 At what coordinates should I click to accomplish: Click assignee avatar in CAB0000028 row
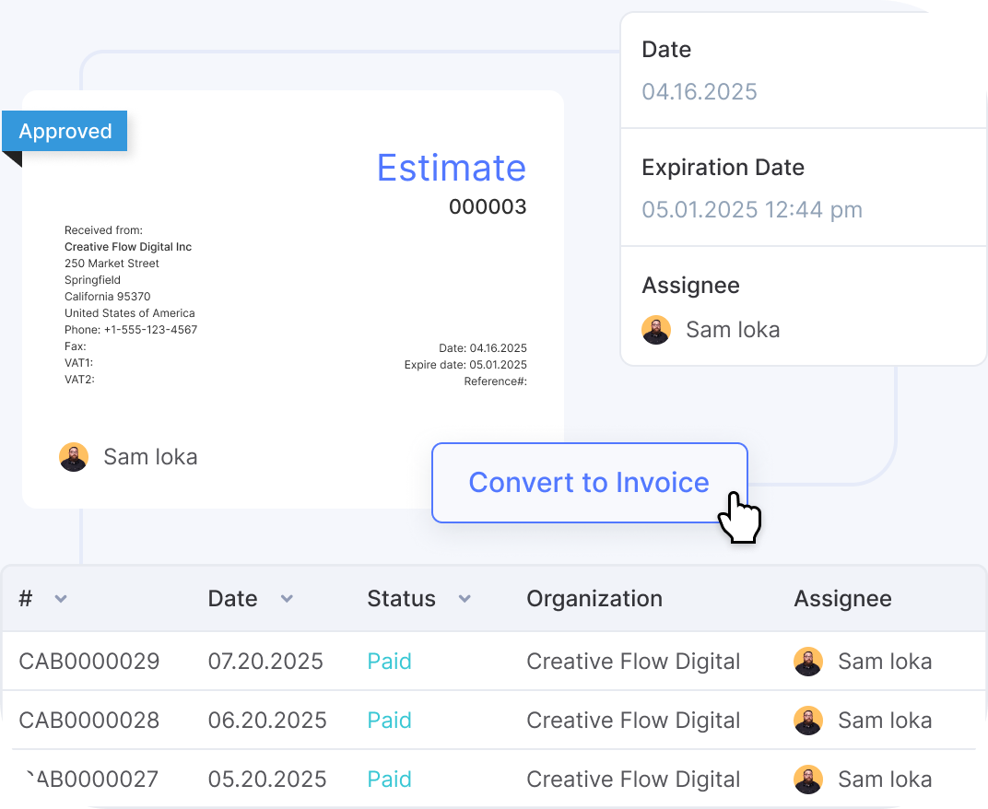click(808, 721)
